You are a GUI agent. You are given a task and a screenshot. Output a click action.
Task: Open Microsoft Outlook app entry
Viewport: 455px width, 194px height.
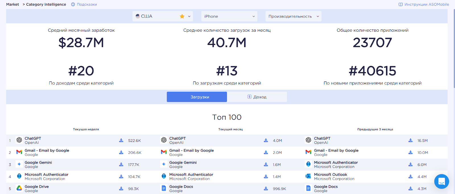330,174
